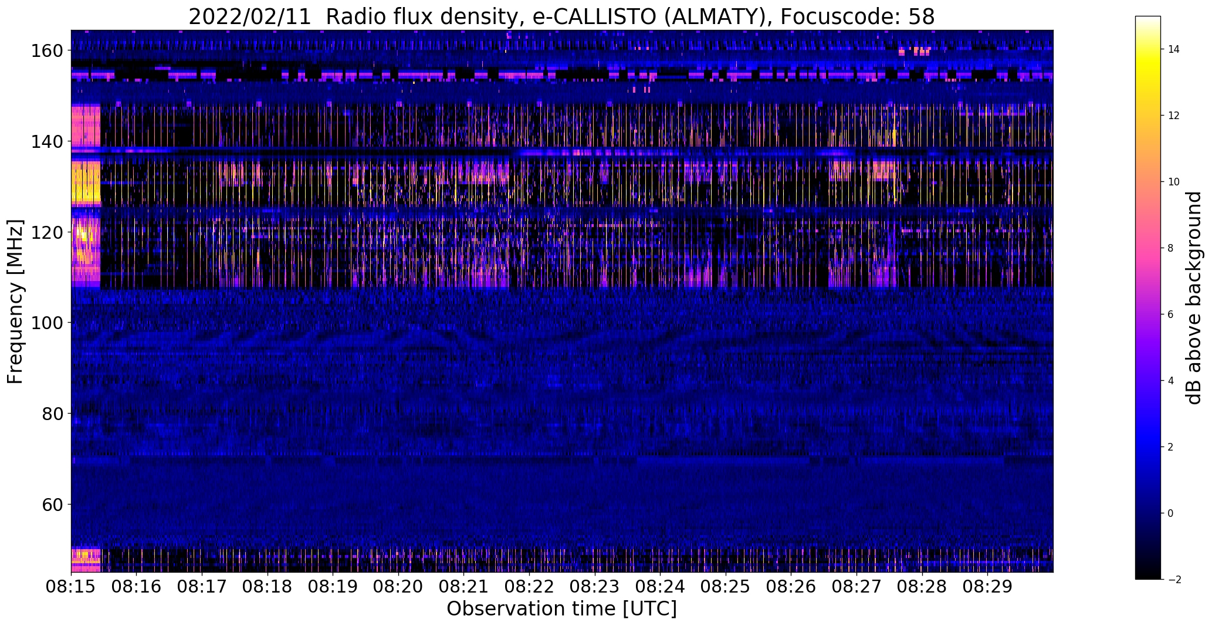Click the 08:26 time tick label
Screen dimensions: 1212x626
(791, 587)
